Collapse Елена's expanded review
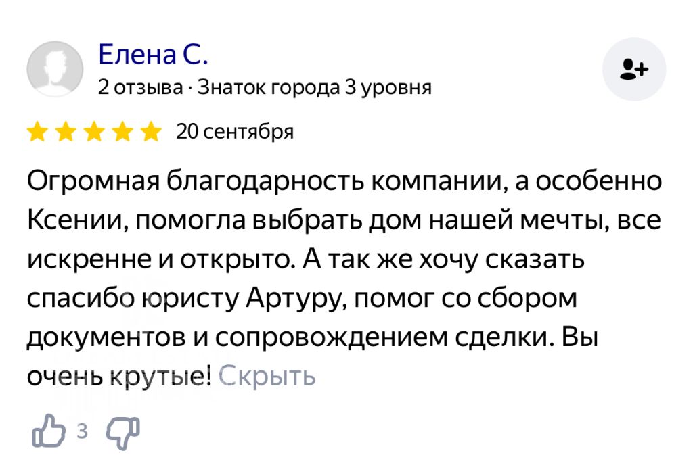The height and width of the screenshot is (455, 693). pos(268,375)
